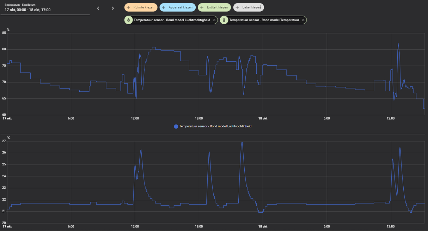Image resolution: width=428 pixels, height=231 pixels.
Task: Go to the next date range
Action: 113,8
